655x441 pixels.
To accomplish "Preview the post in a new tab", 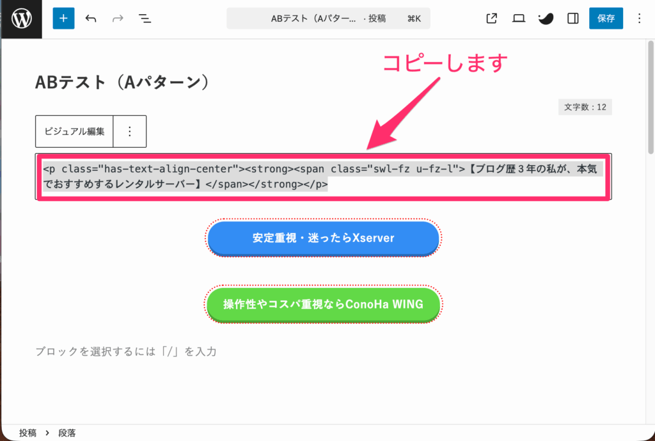I will [x=491, y=18].
